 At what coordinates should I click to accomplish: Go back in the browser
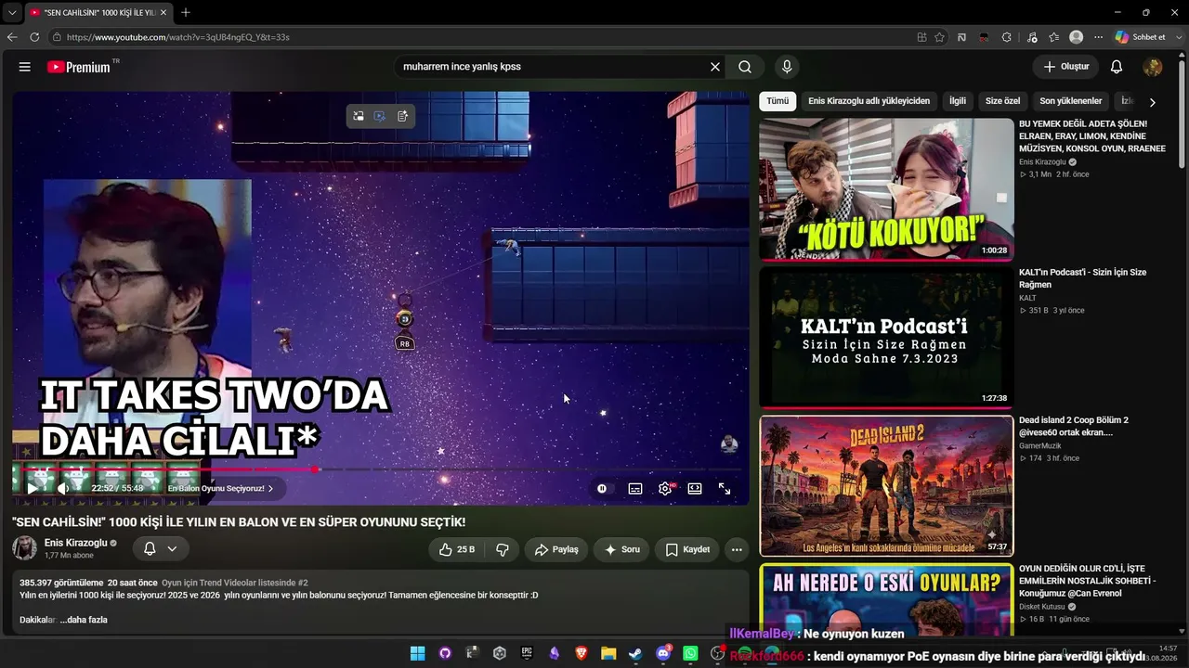coord(12,37)
